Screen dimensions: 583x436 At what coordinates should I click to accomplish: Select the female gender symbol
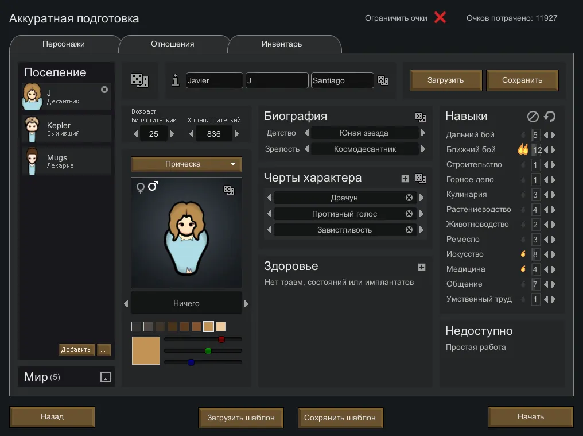click(140, 188)
